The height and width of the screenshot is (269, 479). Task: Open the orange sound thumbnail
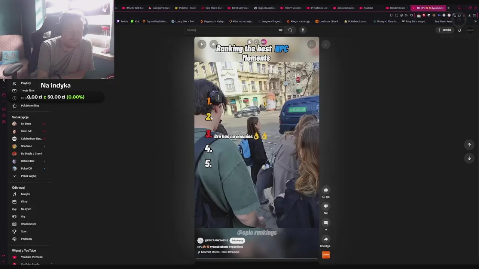point(326,255)
